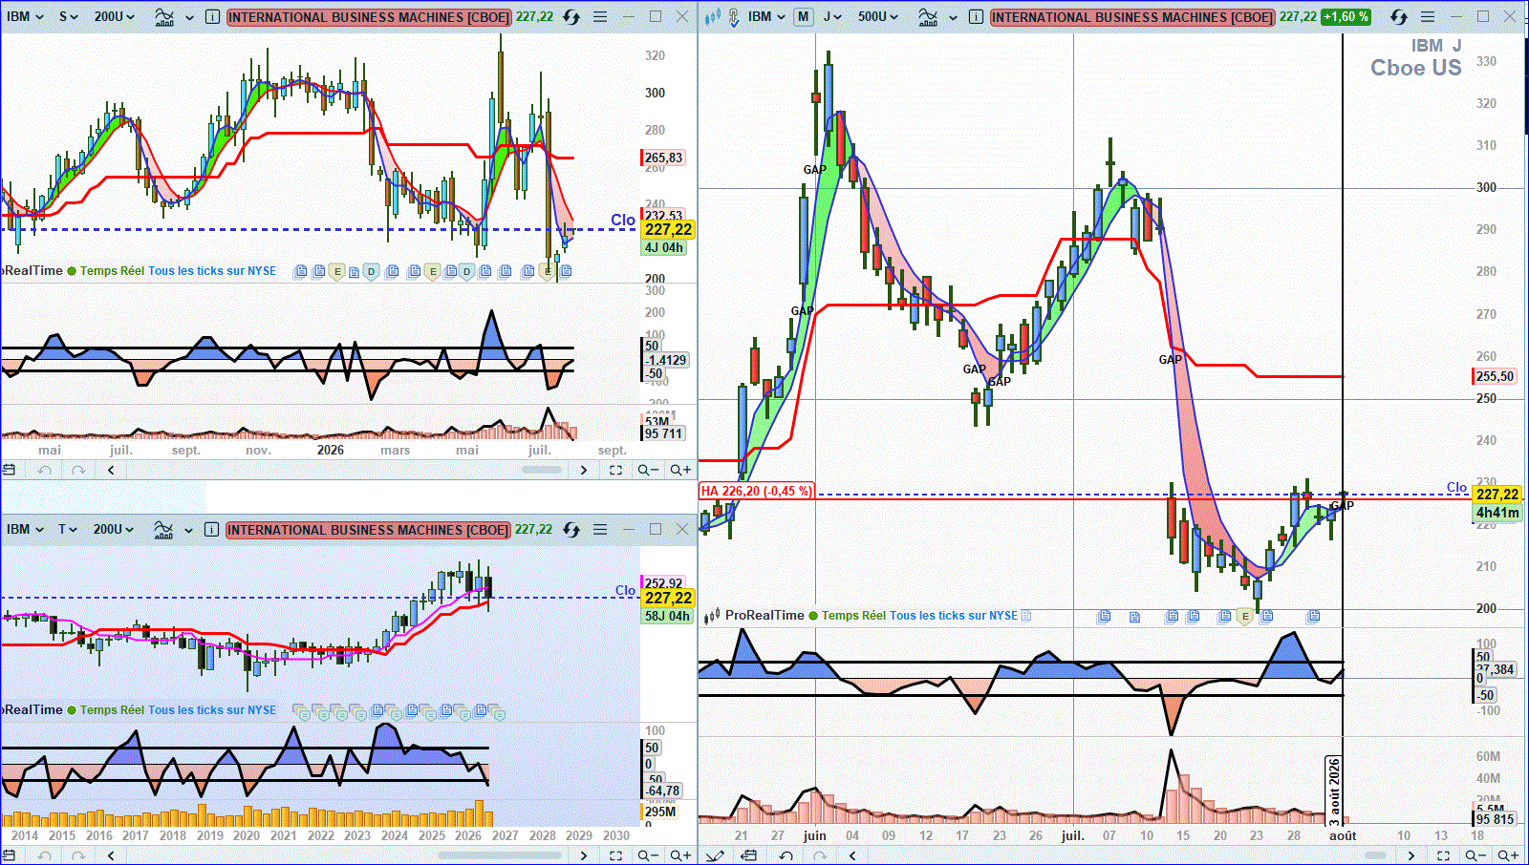
Task: Show instrument info in the quarterly T chart
Action: [211, 529]
